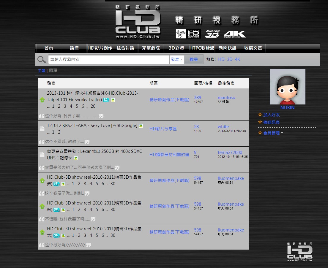Open HD影片分享區 board link
This screenshot has height=268, width=328.
click(163, 129)
